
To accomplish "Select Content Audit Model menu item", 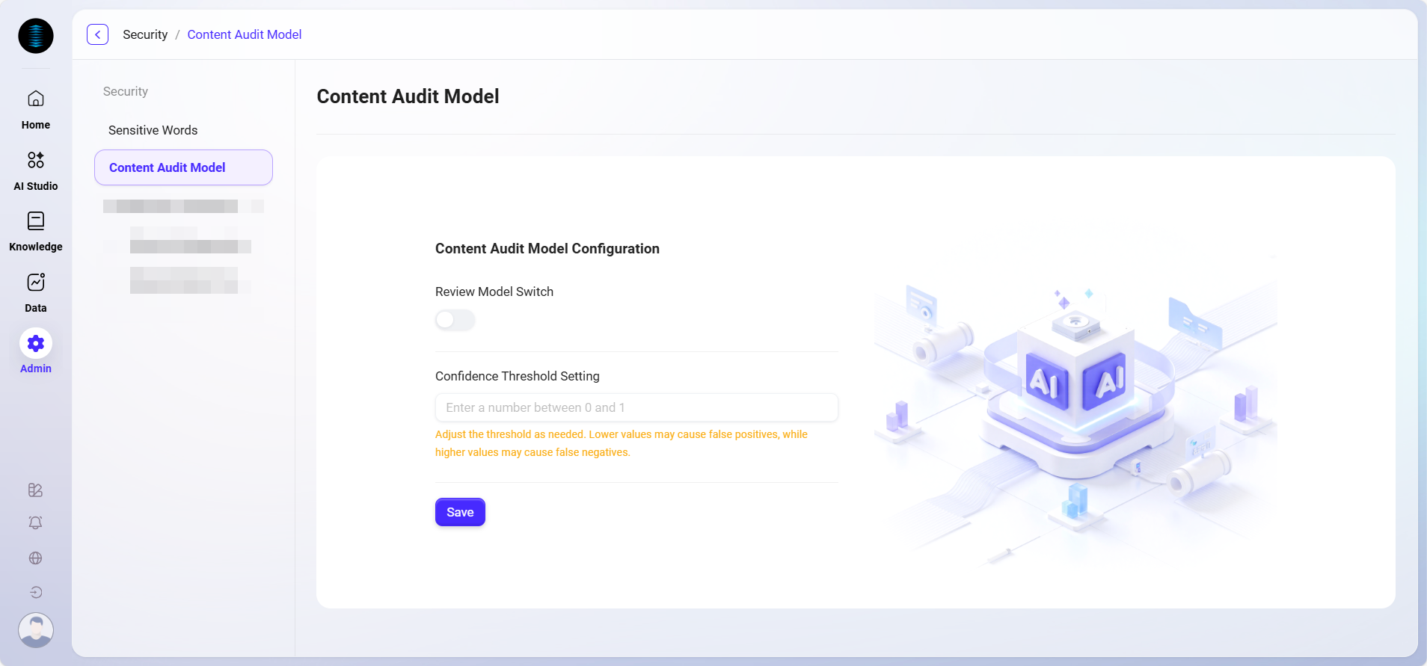I will pos(183,167).
